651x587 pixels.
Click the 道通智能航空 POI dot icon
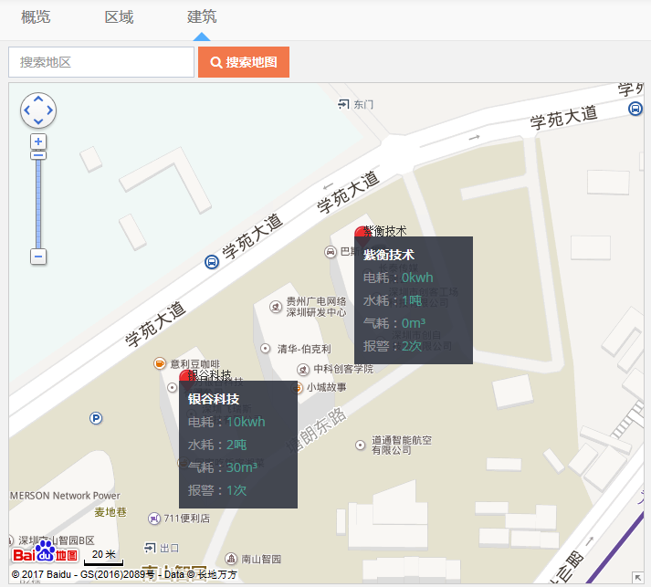coord(360,445)
